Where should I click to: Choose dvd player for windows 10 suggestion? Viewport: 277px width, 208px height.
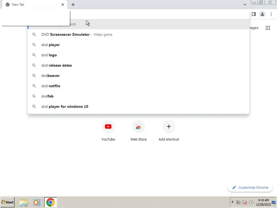(138, 106)
